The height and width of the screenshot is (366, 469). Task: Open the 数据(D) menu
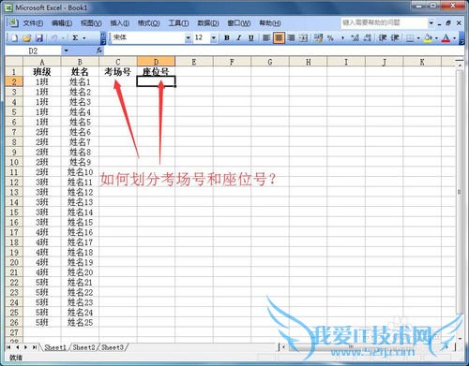(208, 23)
